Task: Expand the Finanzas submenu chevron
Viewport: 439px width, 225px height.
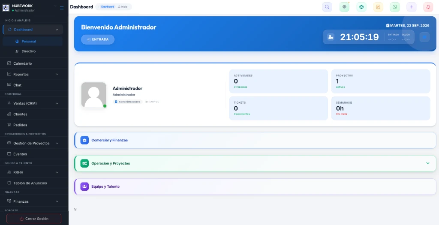Action: pyautogui.click(x=57, y=201)
